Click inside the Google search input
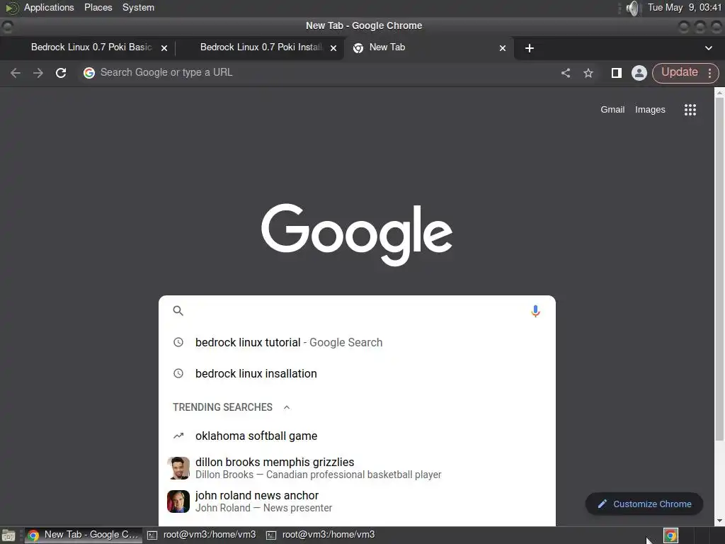The image size is (725, 544). tap(356, 311)
